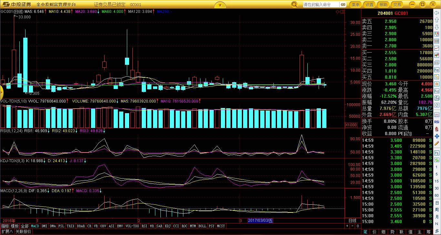Select the 60-minute period button in sidebar

(x=437, y=196)
